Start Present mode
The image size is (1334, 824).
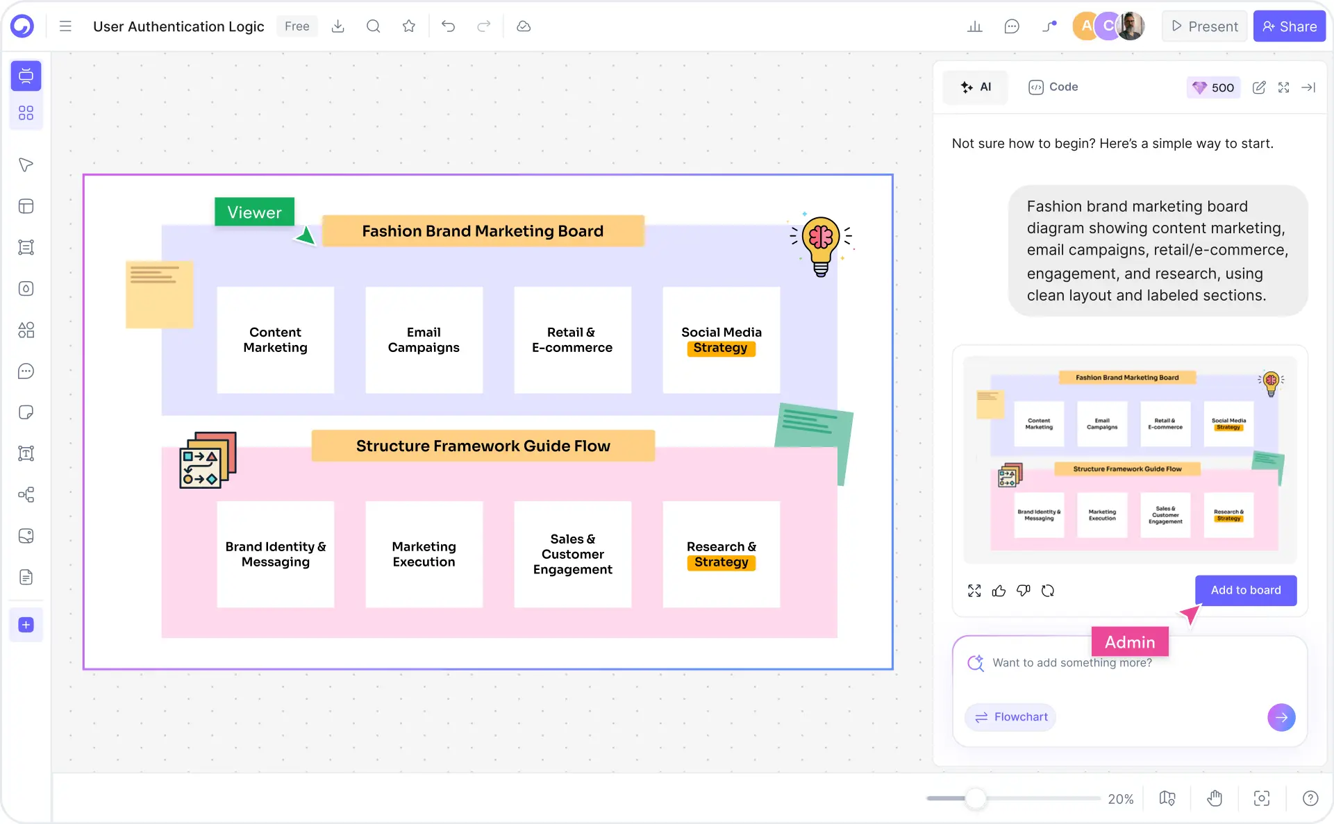(1204, 26)
